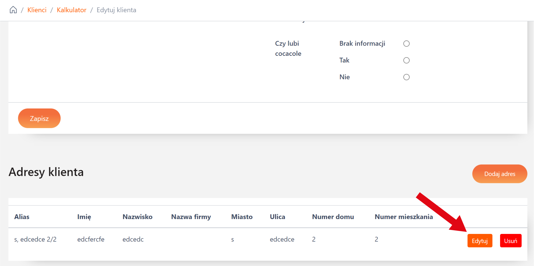Click the Nazwa firmy column header
Screen dimensions: 534x266
191,217
